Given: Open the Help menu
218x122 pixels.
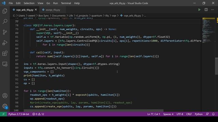Looking at the screenshot, I should (x=77, y=3).
